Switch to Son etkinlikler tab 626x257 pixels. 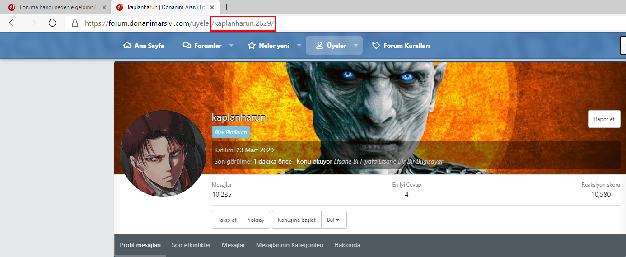(x=192, y=245)
